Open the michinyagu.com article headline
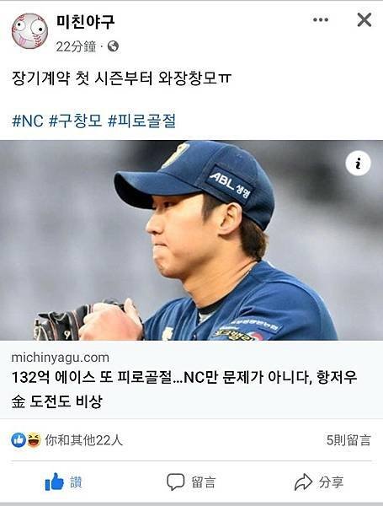This screenshot has width=383, height=506. point(184,389)
